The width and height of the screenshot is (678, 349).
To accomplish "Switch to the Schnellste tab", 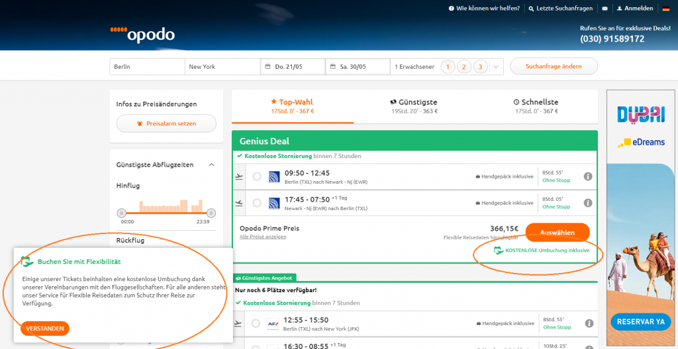I will 536,106.
